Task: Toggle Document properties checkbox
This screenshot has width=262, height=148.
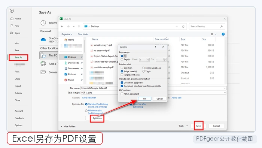Action: point(122,82)
